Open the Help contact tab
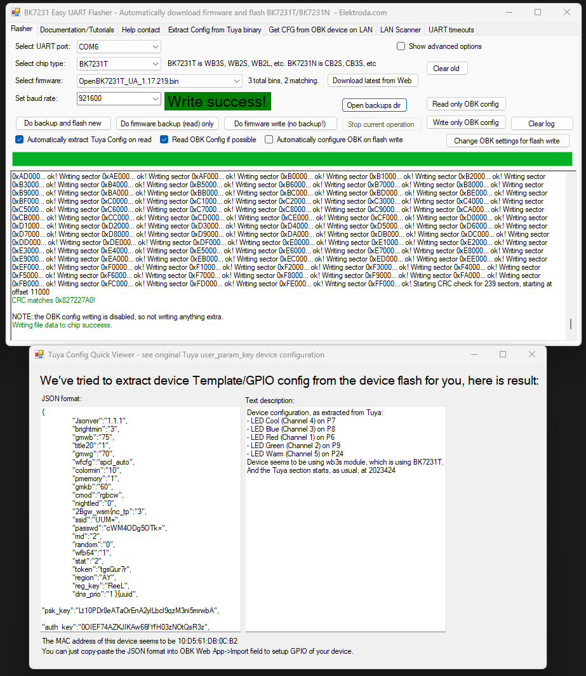Image resolution: width=586 pixels, height=676 pixels. pos(140,30)
